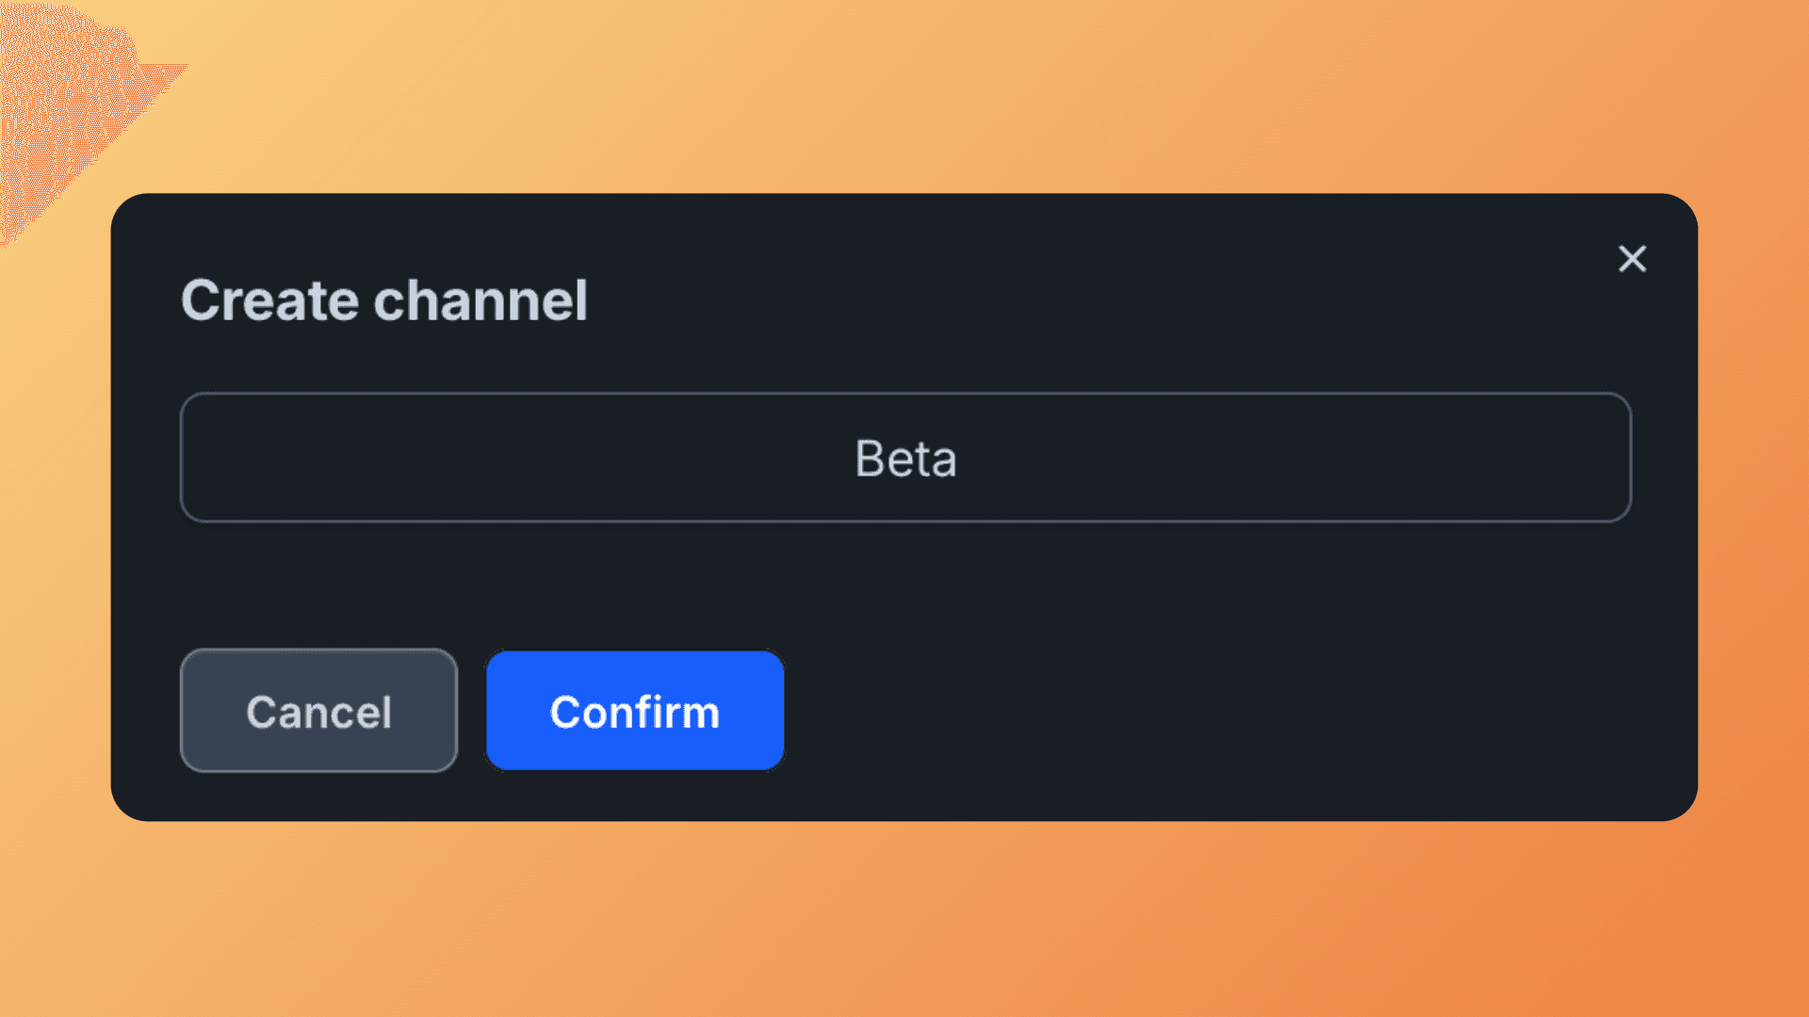The image size is (1809, 1017).
Task: Select the word Beta in the input
Action: pos(905,459)
